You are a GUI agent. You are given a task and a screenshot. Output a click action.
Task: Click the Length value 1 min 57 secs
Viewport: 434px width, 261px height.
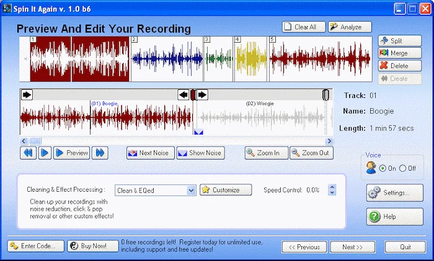pyautogui.click(x=392, y=128)
